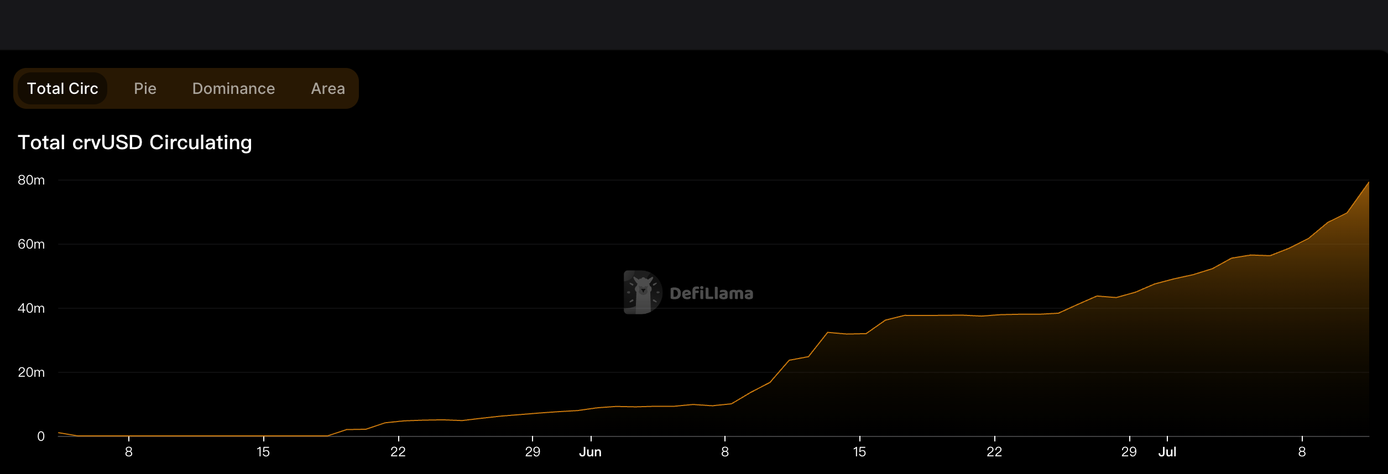Click the 20m y-axis label
This screenshot has height=474, width=1388.
pos(31,372)
